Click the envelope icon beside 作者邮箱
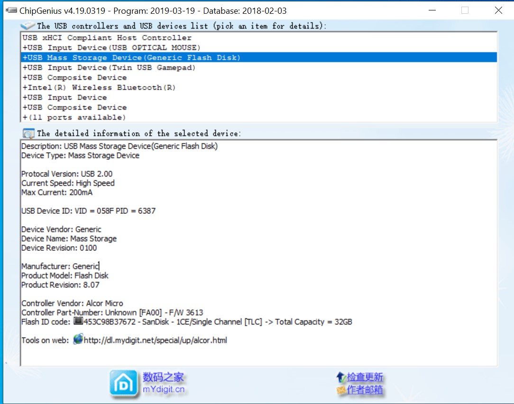This screenshot has width=514, height=404. [341, 390]
